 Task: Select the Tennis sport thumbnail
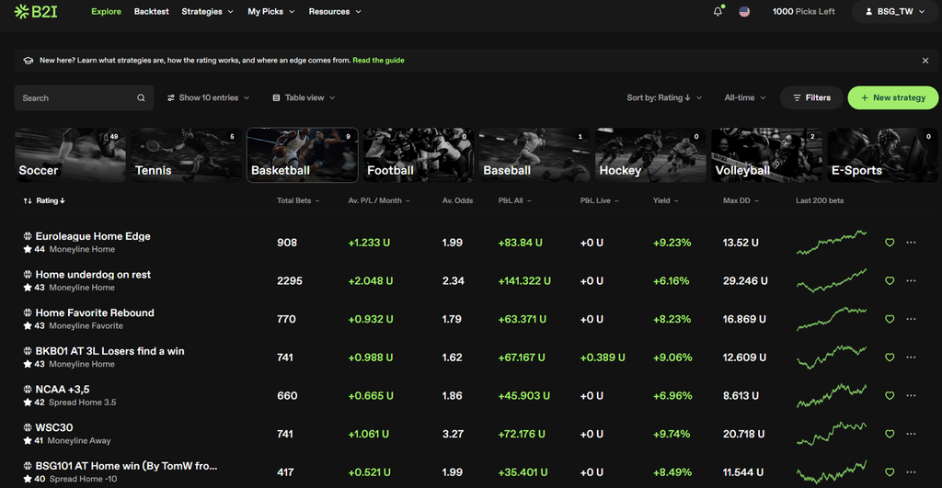pyautogui.click(x=186, y=155)
